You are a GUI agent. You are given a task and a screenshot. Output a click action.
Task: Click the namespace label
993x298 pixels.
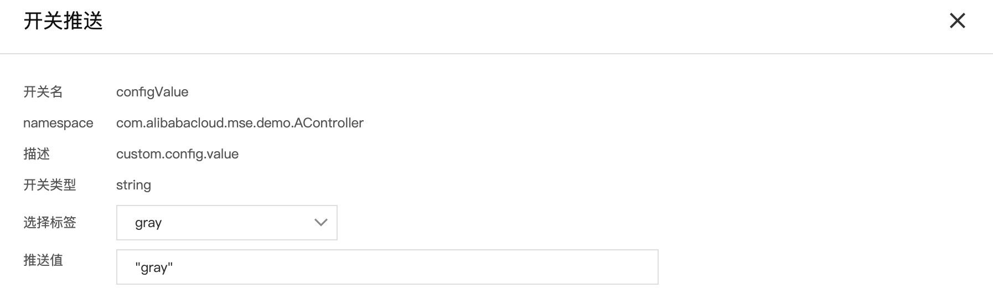[x=58, y=123]
